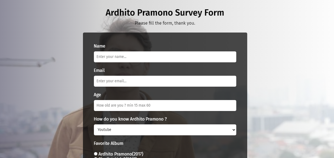
Task: Click the 'Age' field label
Action: click(x=97, y=95)
